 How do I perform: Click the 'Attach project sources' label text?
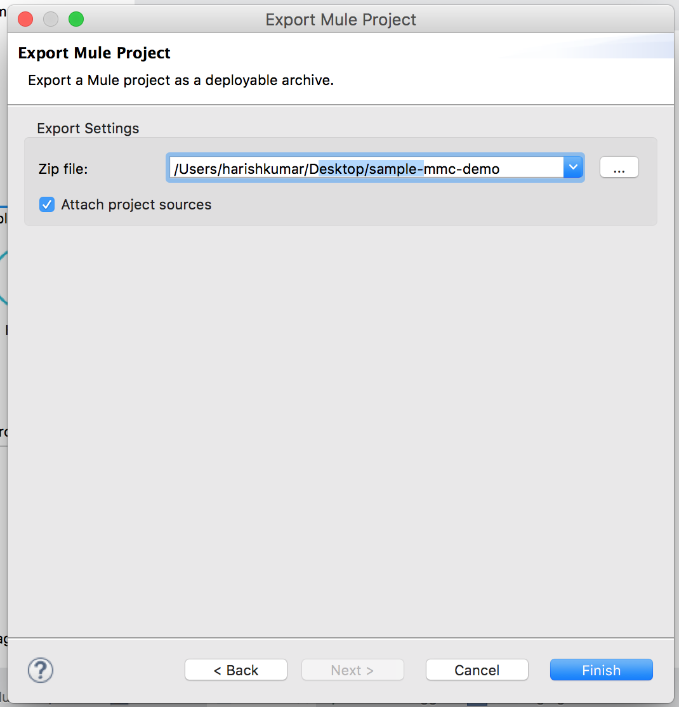click(x=136, y=204)
